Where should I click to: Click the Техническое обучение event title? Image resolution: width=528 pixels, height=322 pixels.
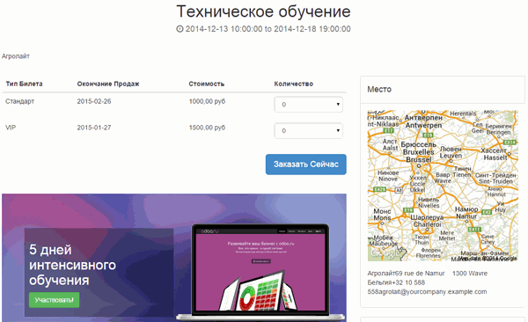263,11
